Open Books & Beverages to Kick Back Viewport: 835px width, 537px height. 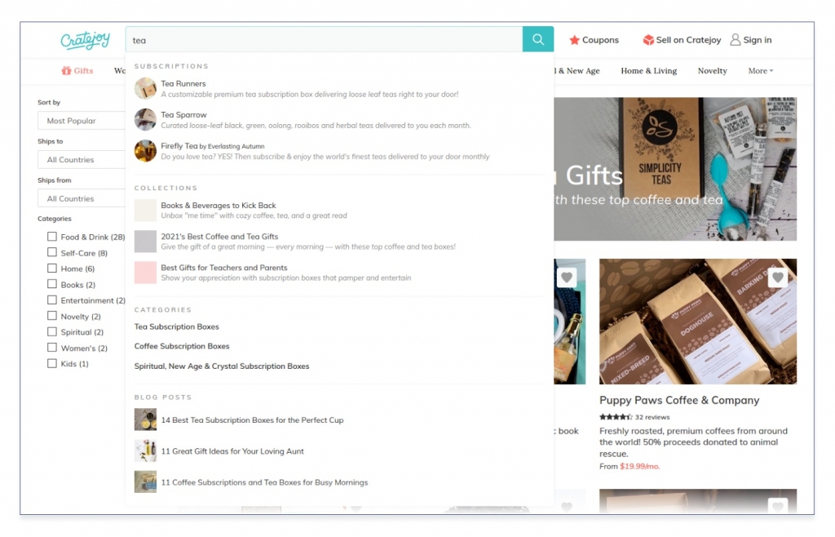point(340,211)
